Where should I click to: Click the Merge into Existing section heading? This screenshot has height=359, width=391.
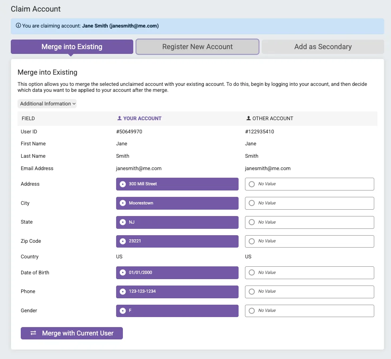coord(47,72)
